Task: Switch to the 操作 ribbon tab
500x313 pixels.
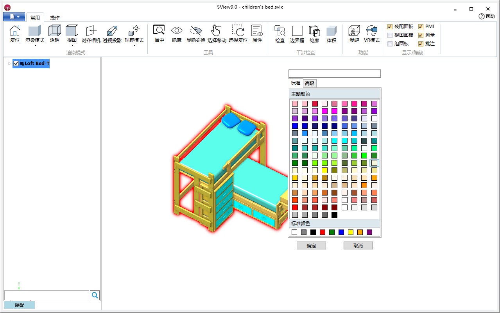Action: (55, 18)
